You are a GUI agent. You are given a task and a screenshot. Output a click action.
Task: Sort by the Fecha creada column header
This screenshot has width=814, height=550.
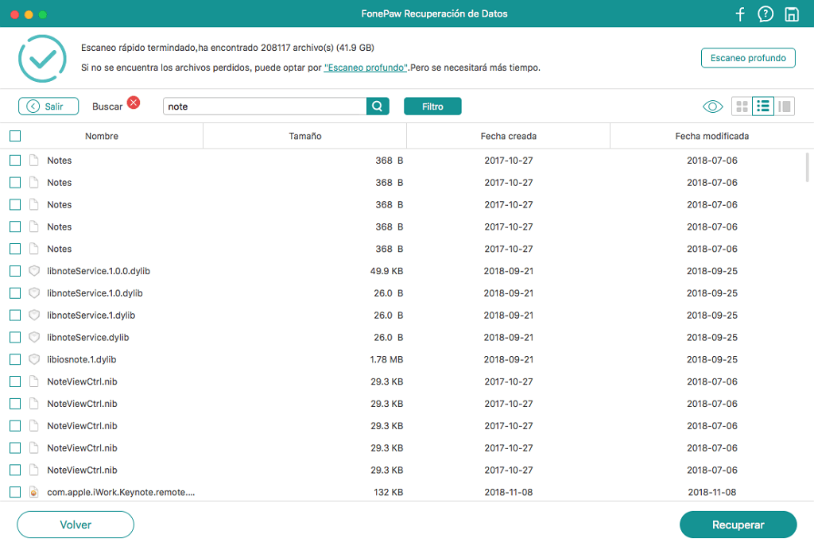(x=509, y=136)
